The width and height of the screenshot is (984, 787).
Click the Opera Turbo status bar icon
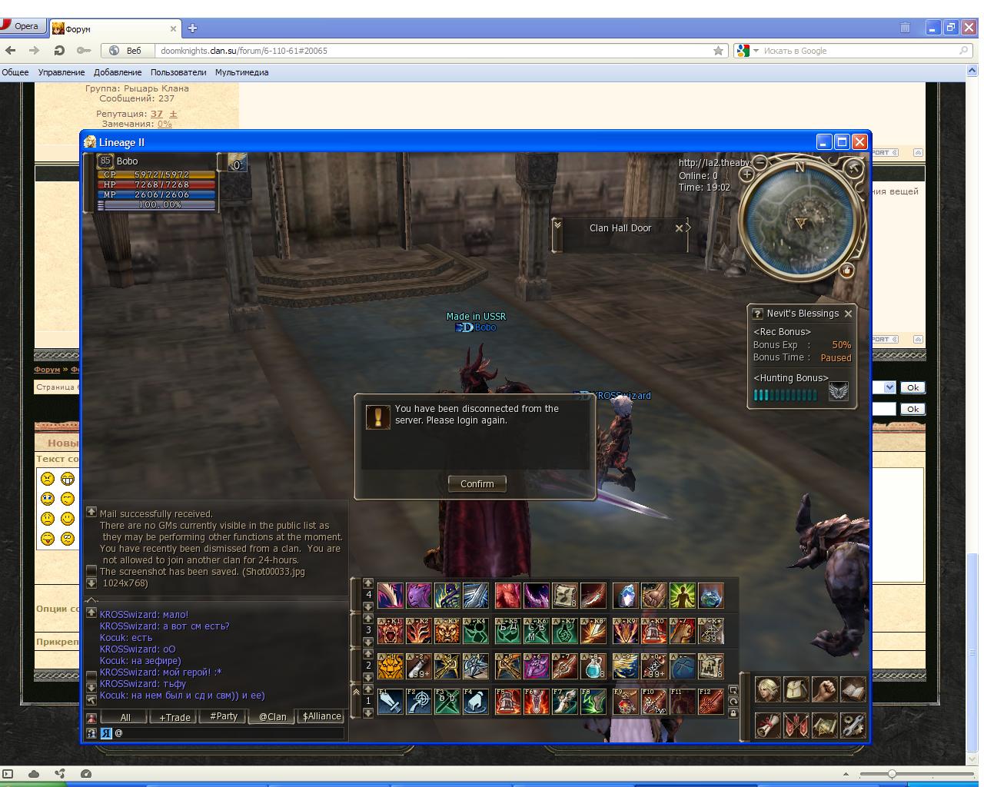[86, 774]
